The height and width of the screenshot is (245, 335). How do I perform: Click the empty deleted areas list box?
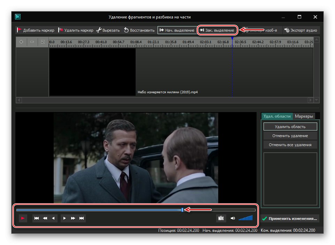point(290,179)
